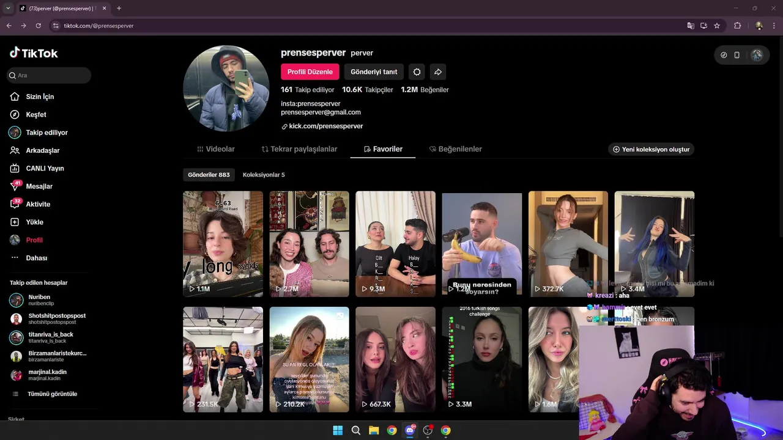Open video with 667.3K views
Screen dimensions: 783x440
point(395,359)
